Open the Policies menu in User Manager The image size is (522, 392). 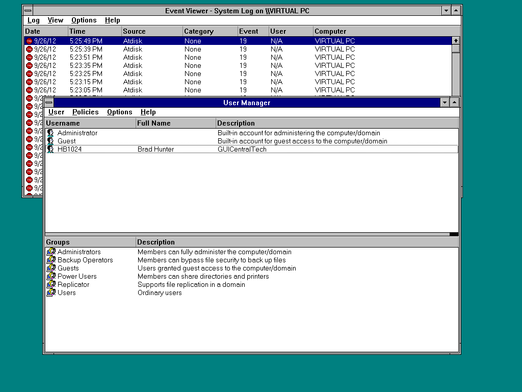coord(86,112)
